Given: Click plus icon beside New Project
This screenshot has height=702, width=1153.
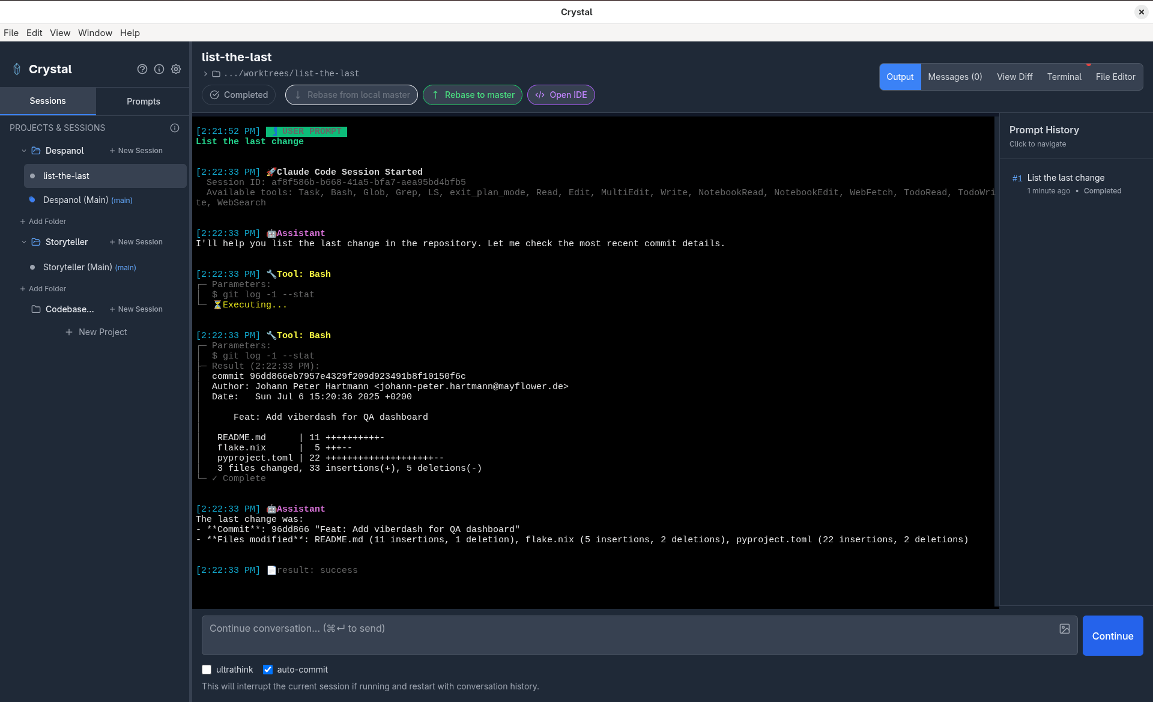Looking at the screenshot, I should pyautogui.click(x=69, y=332).
